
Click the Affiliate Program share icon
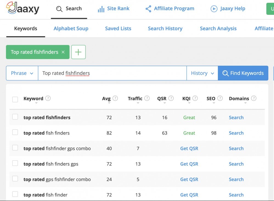[148, 9]
